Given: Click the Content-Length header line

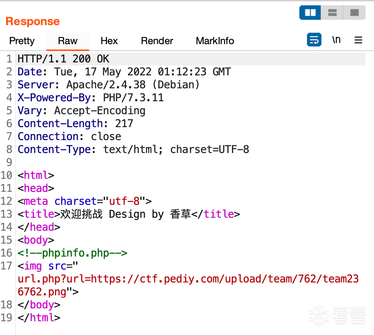Looking at the screenshot, I should tap(75, 124).
